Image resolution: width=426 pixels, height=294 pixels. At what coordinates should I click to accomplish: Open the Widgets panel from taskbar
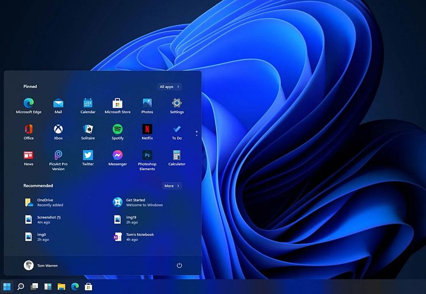tap(48, 286)
